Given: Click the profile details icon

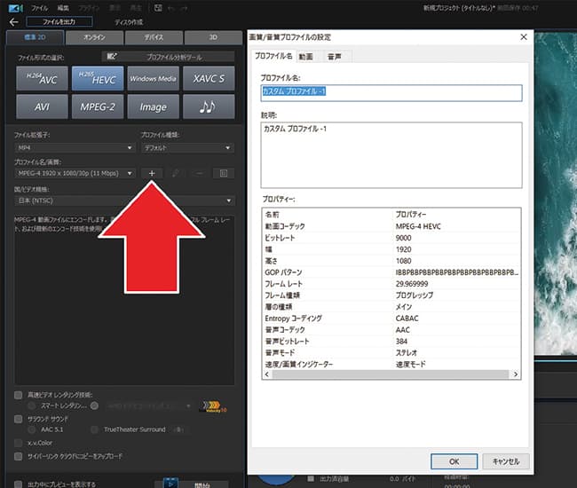Looking at the screenshot, I should click(x=224, y=173).
